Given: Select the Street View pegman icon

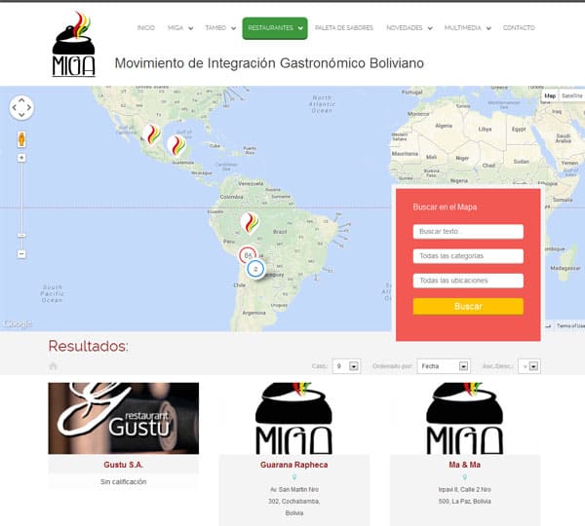Looking at the screenshot, I should point(21,139).
